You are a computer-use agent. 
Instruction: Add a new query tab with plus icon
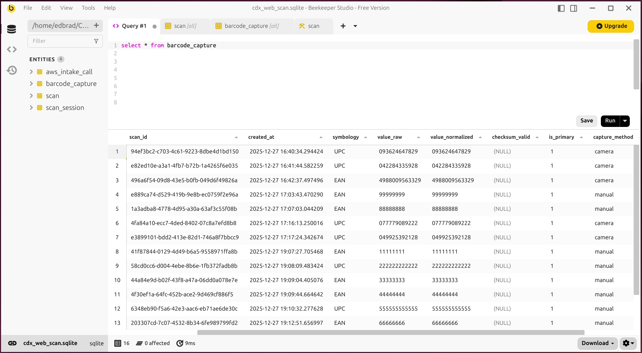(x=343, y=26)
